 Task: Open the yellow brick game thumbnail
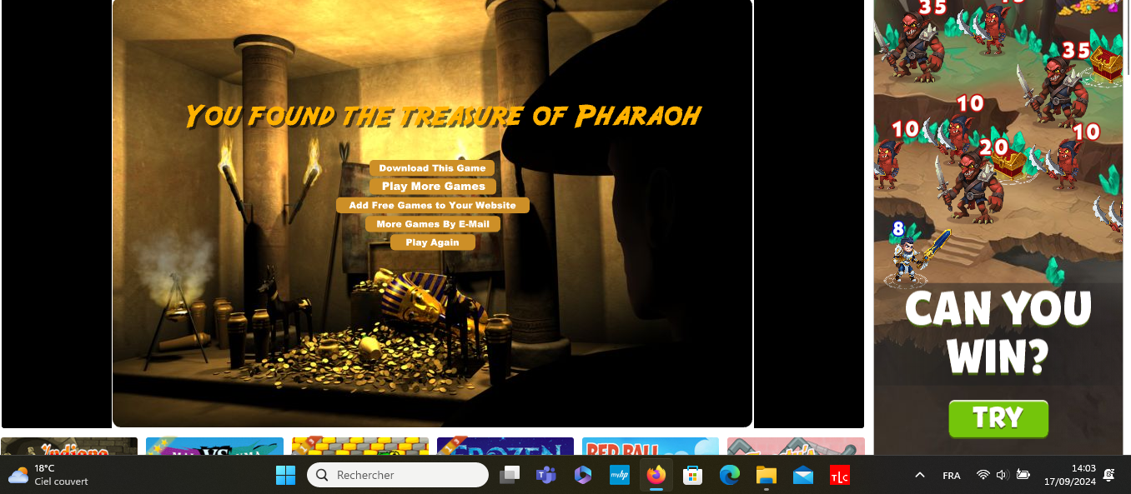pyautogui.click(x=359, y=447)
